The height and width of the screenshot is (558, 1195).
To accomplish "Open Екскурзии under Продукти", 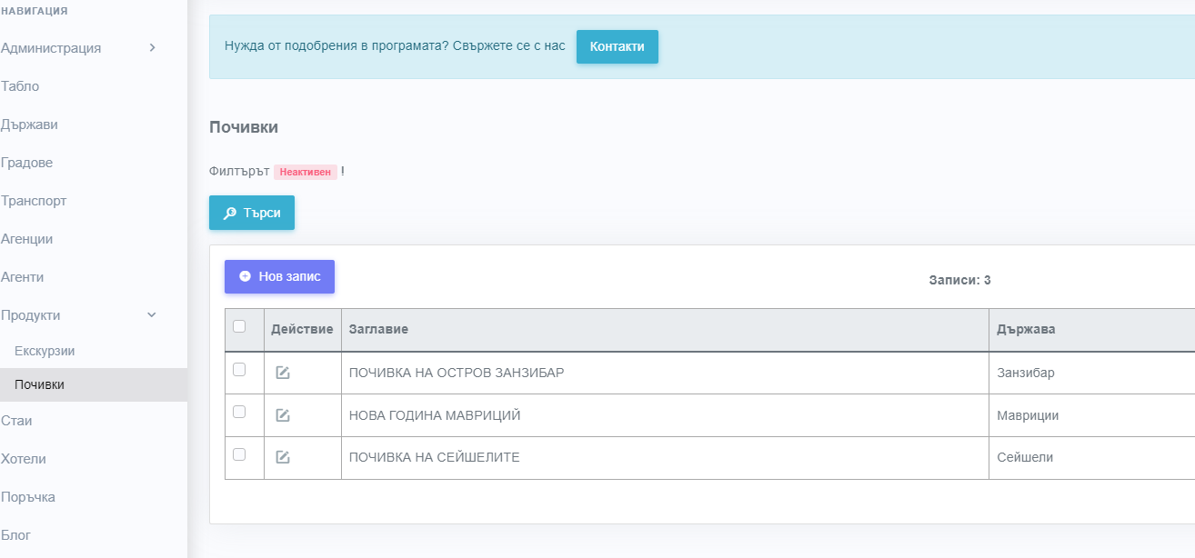I will (x=45, y=351).
